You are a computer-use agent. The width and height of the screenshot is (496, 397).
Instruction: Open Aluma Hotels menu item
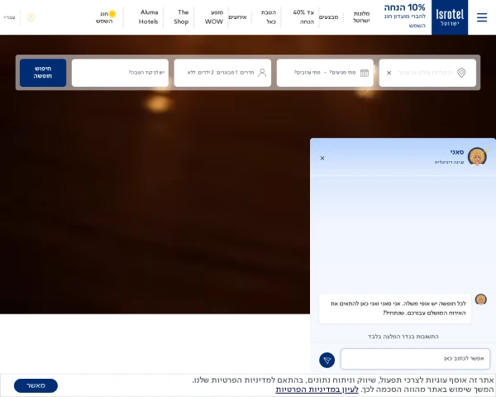[148, 17]
